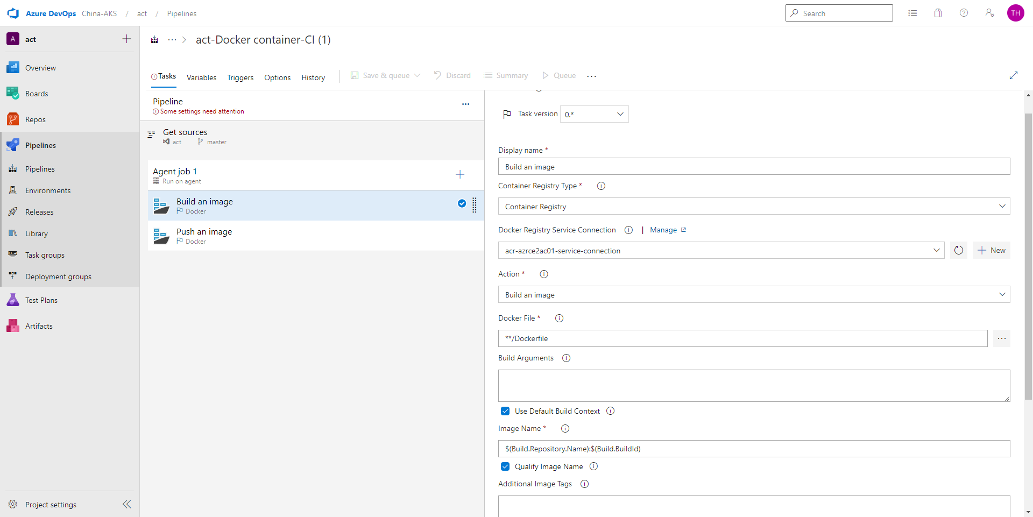
Task: Switch to the Triggers tab
Action: pyautogui.click(x=240, y=77)
